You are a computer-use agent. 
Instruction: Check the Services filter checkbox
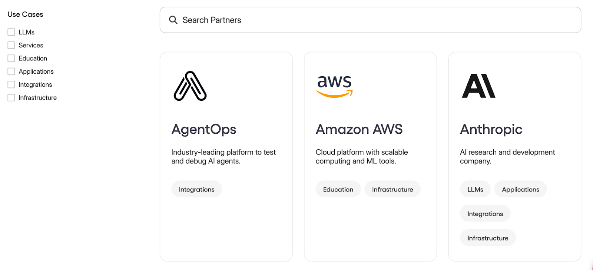tap(11, 45)
